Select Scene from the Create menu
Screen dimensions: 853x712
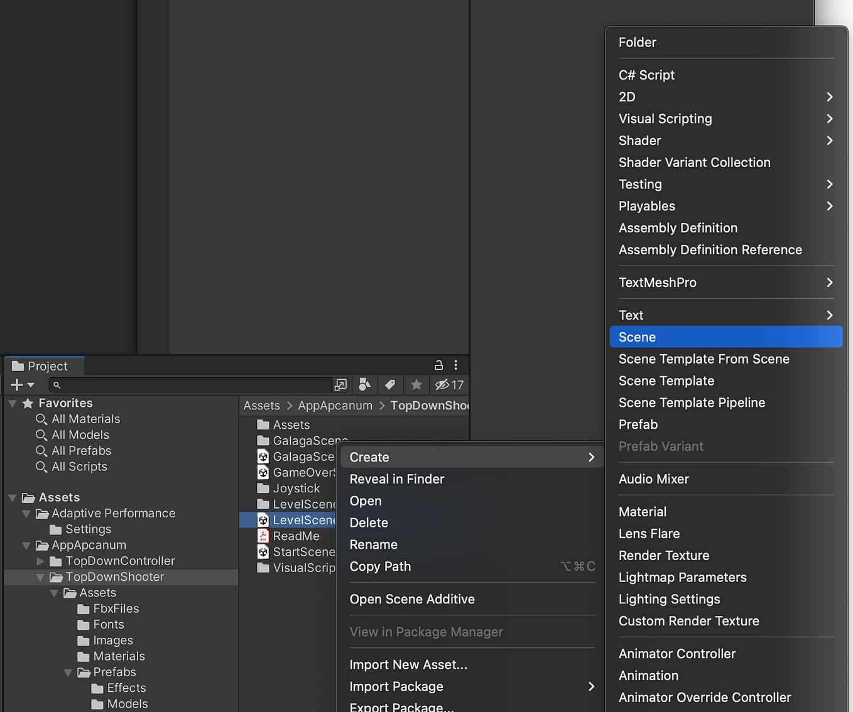pos(637,337)
